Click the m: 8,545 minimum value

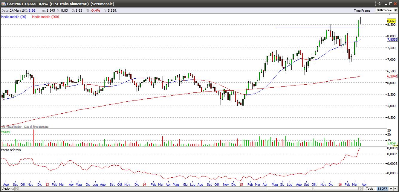coord(48,10)
